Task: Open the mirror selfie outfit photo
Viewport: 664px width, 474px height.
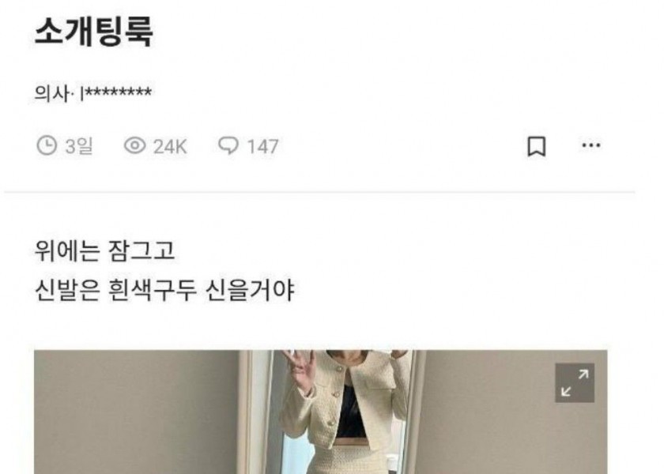Action: point(321,412)
